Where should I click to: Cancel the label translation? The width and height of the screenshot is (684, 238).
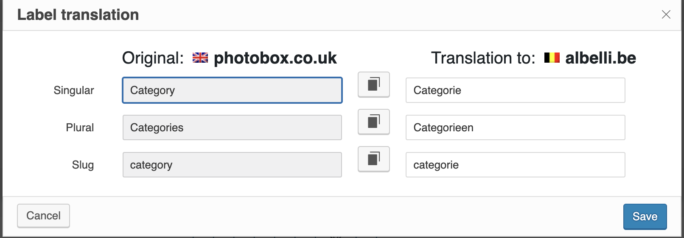pyautogui.click(x=43, y=216)
